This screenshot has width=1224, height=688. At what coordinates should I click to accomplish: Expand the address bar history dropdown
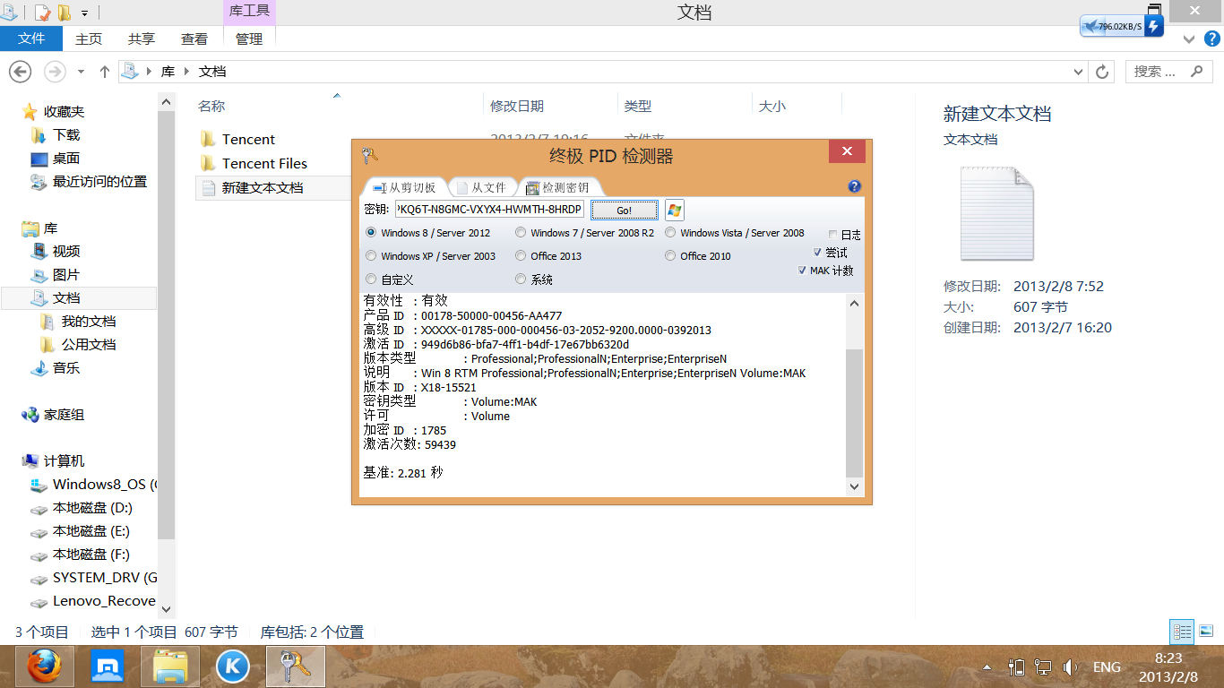pyautogui.click(x=1078, y=72)
